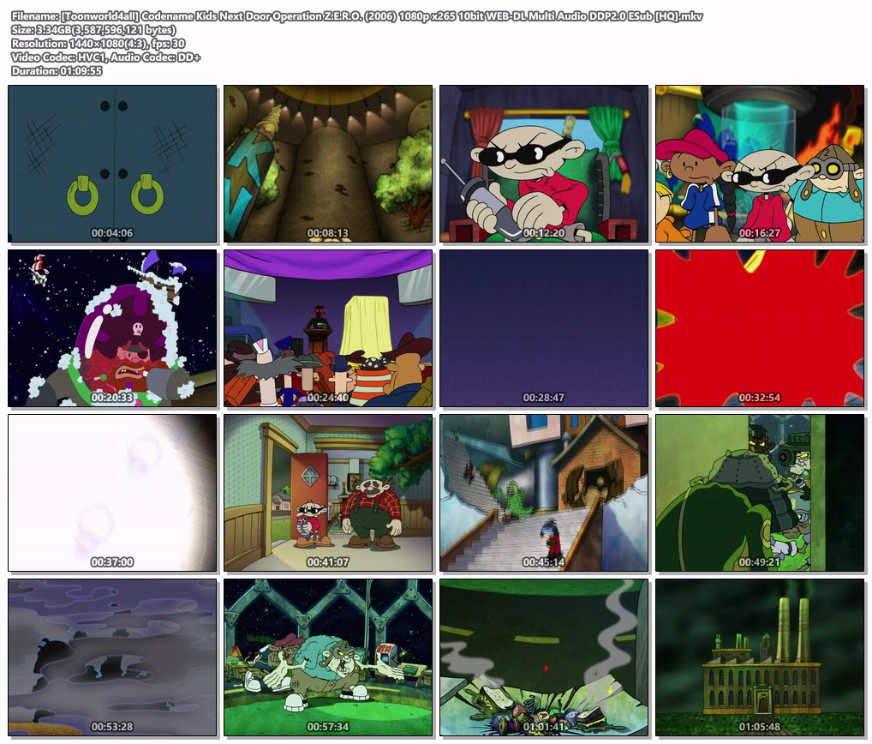The width and height of the screenshot is (872, 744).
Task: Click the Duration 01:09:55 text
Action: coord(57,70)
